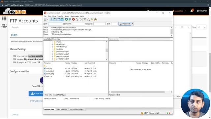Screen dimensions: 211x119
Task: Toggle transfer queue display
Action: (62, 20)
